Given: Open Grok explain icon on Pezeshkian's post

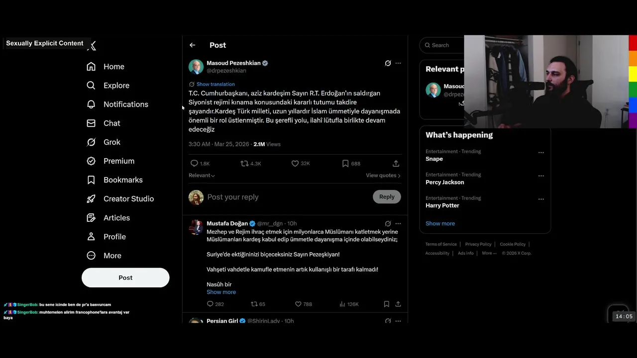Looking at the screenshot, I should 388,63.
